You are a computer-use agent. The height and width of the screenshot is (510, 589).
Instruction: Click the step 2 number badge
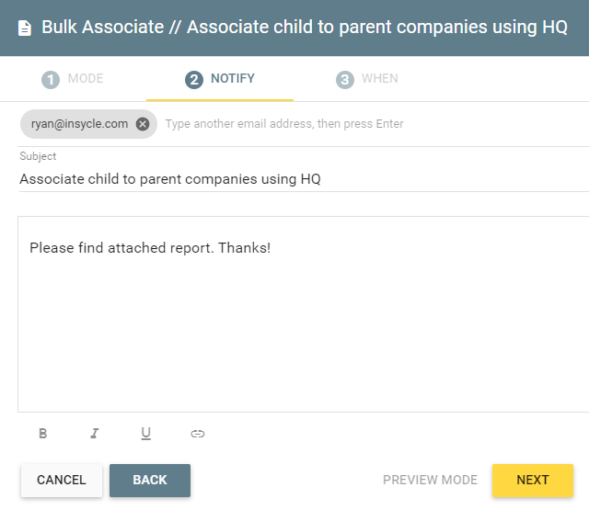[x=194, y=80]
